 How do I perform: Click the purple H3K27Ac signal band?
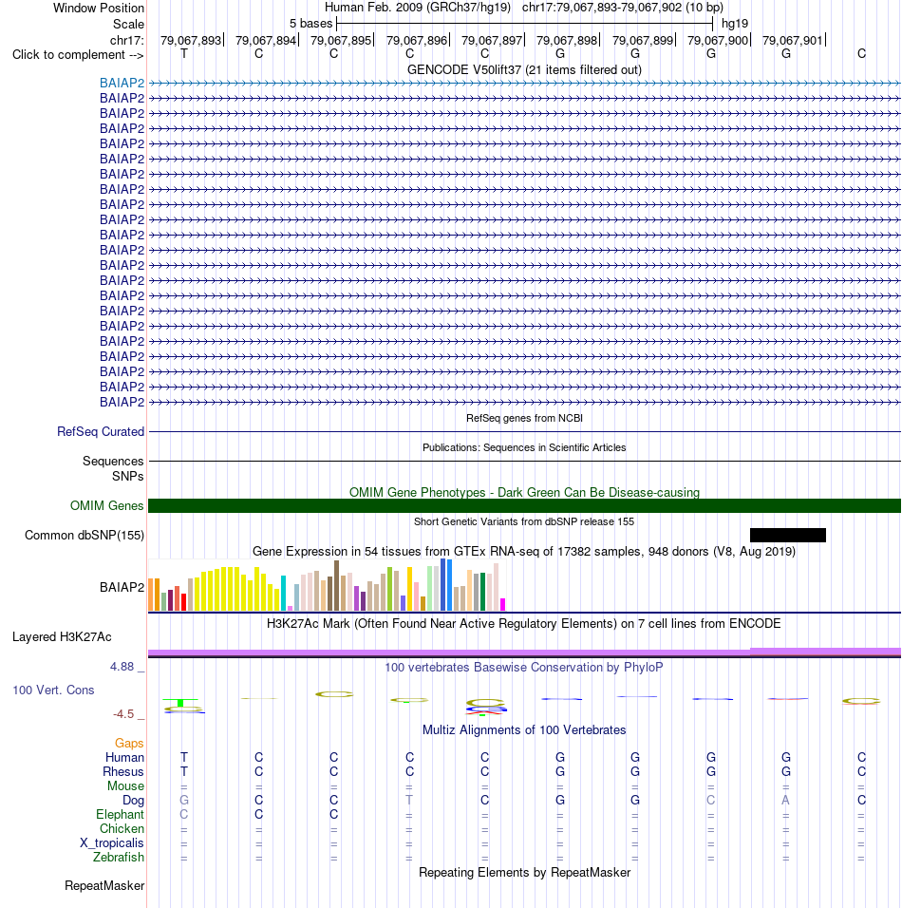coord(524,653)
